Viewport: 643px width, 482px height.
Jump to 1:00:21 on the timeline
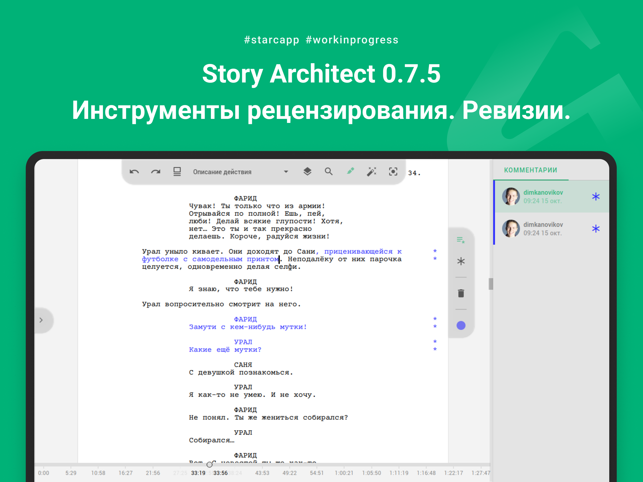[x=344, y=473]
